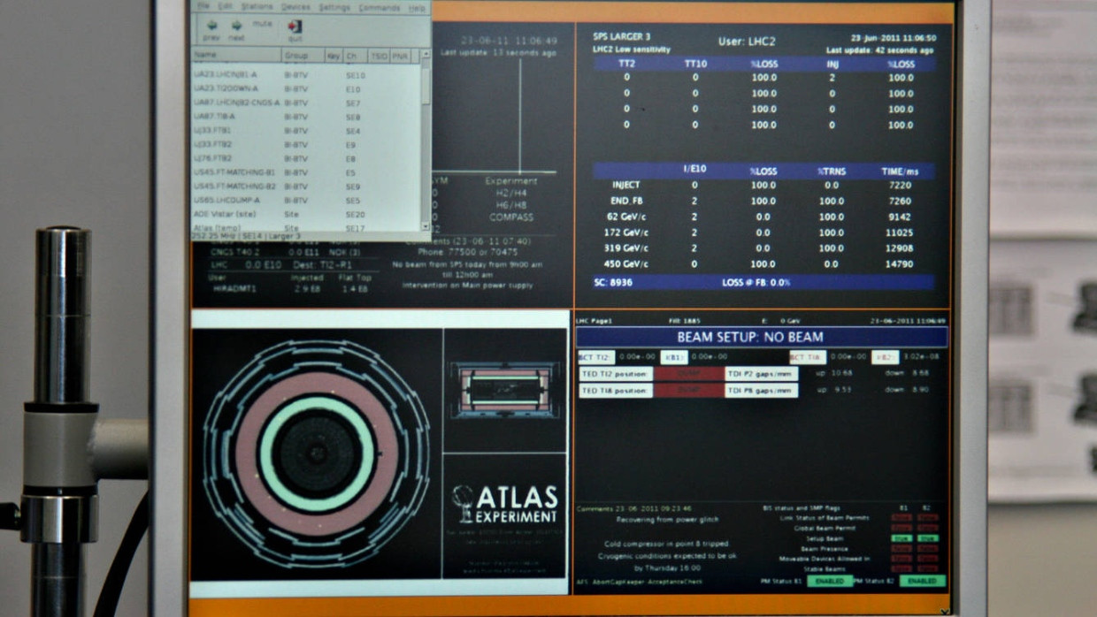This screenshot has height=617, width=1097.
Task: Click the next green arrow icon
Action: coord(236,25)
